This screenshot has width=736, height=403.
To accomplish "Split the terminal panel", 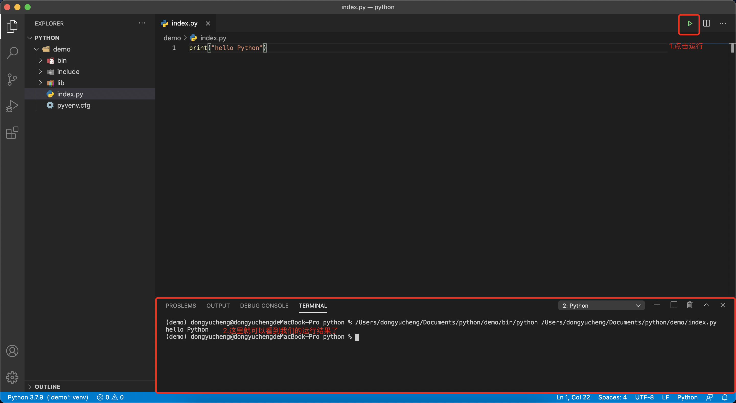I will click(673, 305).
